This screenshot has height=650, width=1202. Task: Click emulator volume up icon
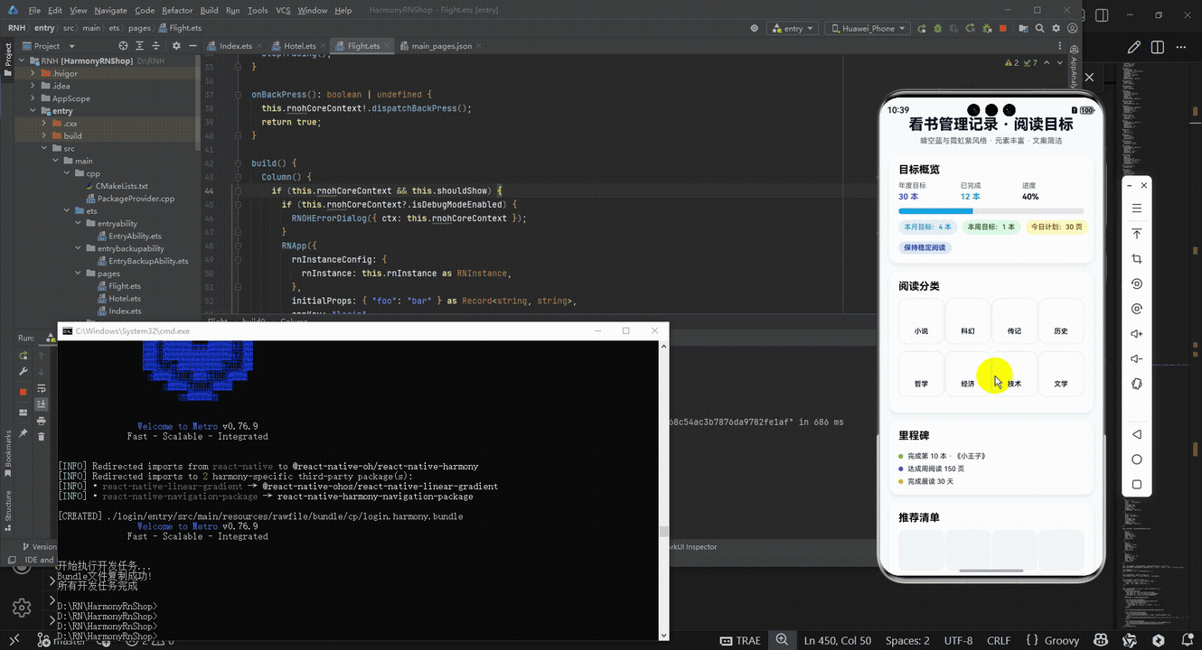[1137, 334]
